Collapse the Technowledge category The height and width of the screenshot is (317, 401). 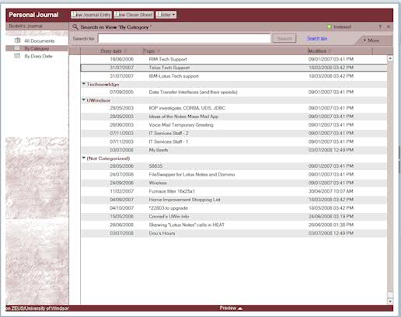point(84,84)
